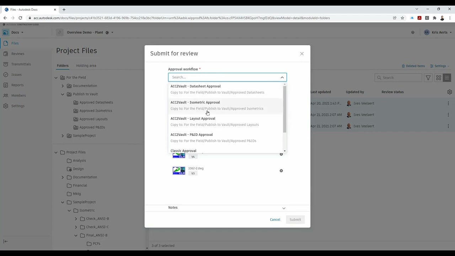Expand the Check_ANSI-B folder
The image size is (455, 256).
point(76,219)
